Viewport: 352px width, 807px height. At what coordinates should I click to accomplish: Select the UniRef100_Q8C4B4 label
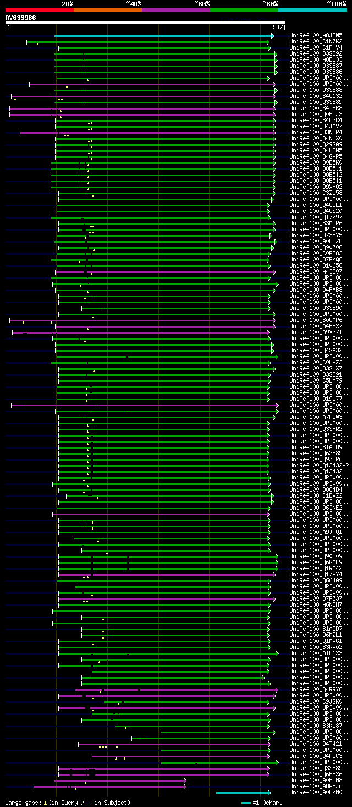316,490
